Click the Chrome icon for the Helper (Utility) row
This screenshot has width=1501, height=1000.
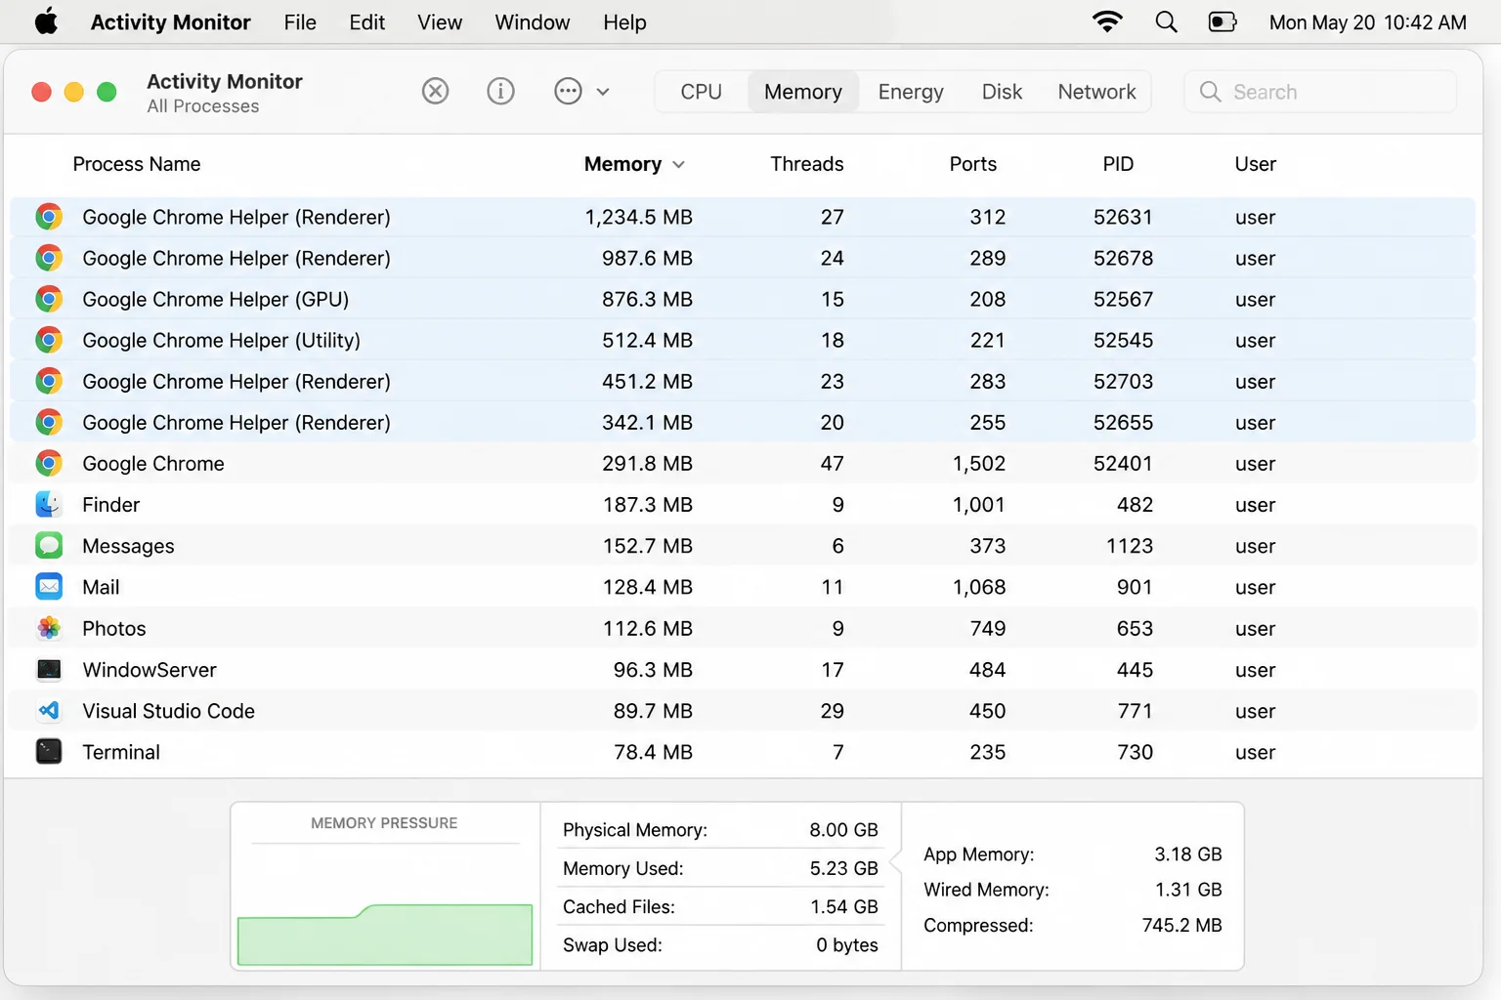(49, 340)
